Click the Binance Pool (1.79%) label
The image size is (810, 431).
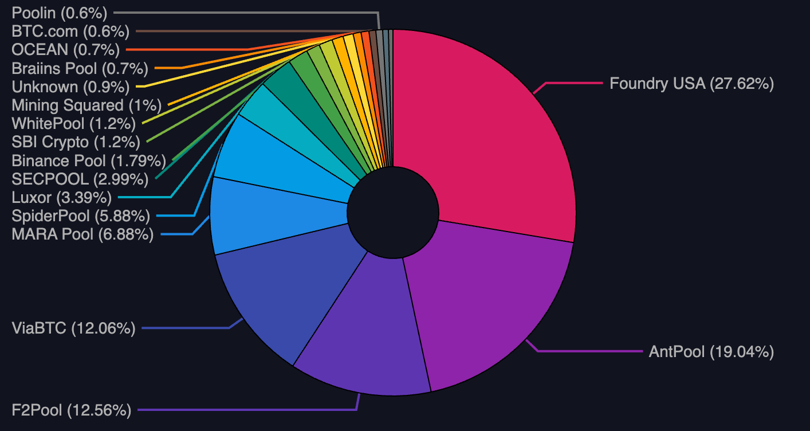tap(89, 160)
